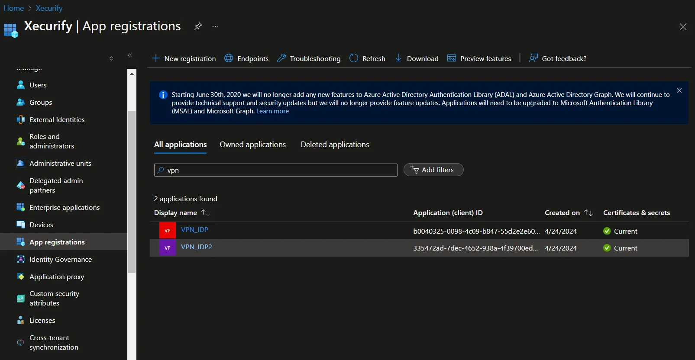Image resolution: width=695 pixels, height=360 pixels.
Task: Open the Devices sidebar icon
Action: coord(20,225)
